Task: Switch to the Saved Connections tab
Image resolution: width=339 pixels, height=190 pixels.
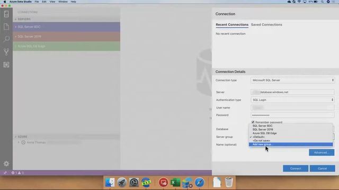Action: click(266, 25)
